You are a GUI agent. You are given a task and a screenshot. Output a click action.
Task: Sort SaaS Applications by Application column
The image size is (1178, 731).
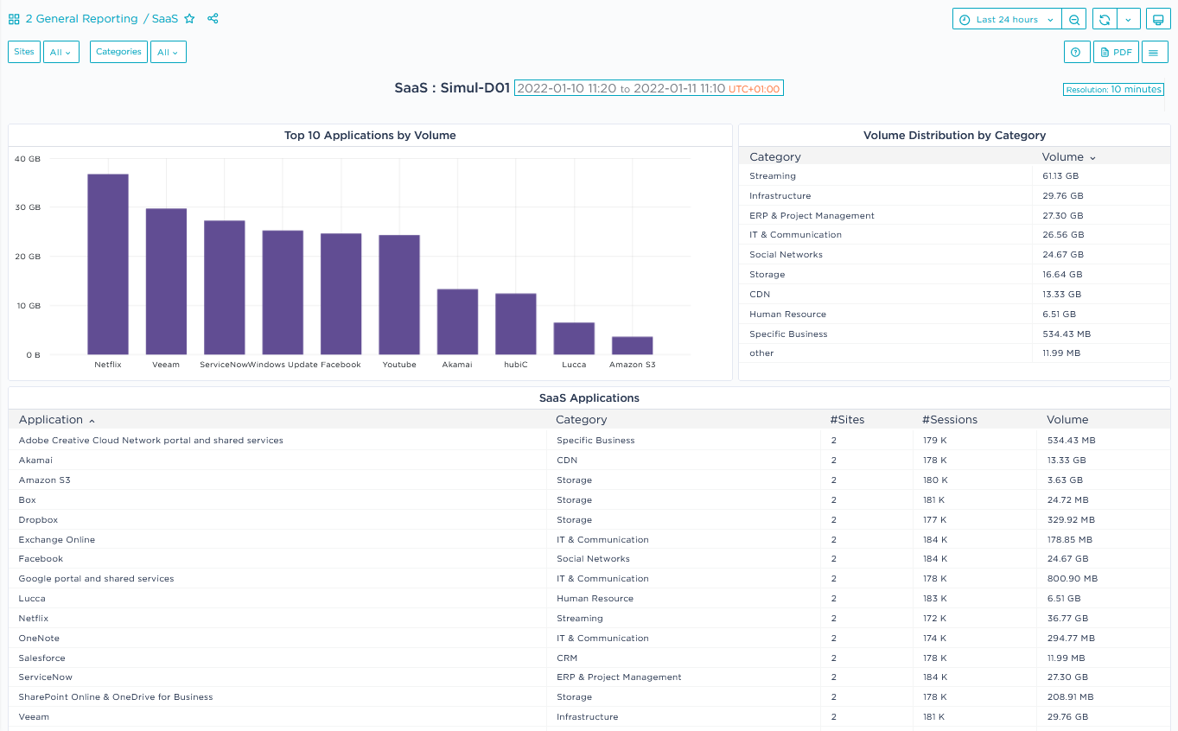click(51, 420)
